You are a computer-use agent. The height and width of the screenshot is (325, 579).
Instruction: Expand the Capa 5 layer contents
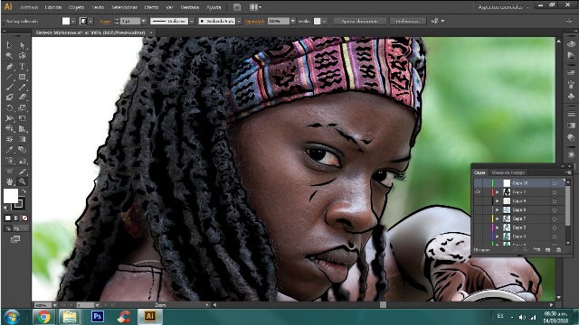click(x=498, y=227)
